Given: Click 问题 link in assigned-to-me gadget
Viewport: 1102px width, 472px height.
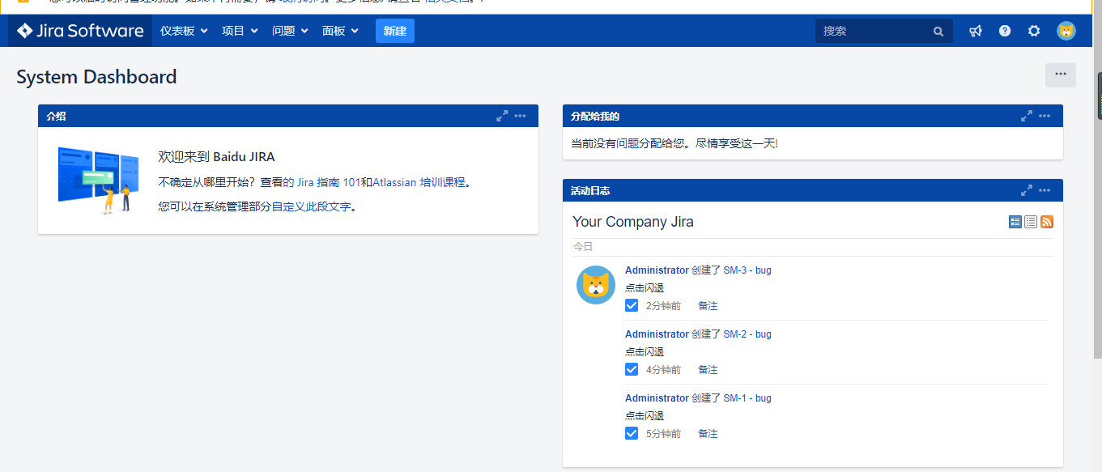Looking at the screenshot, I should (x=628, y=143).
